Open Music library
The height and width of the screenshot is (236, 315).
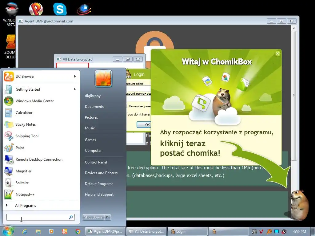[x=90, y=128]
